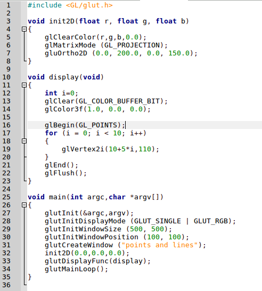The image size is (262, 291).
Task: Click line number 1 in the gutter
Action: click(9, 5)
